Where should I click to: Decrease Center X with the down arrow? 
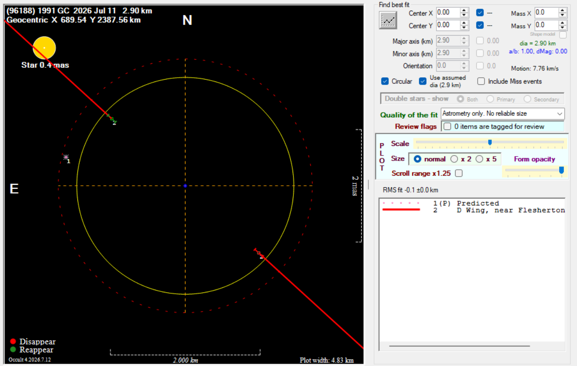pos(464,16)
